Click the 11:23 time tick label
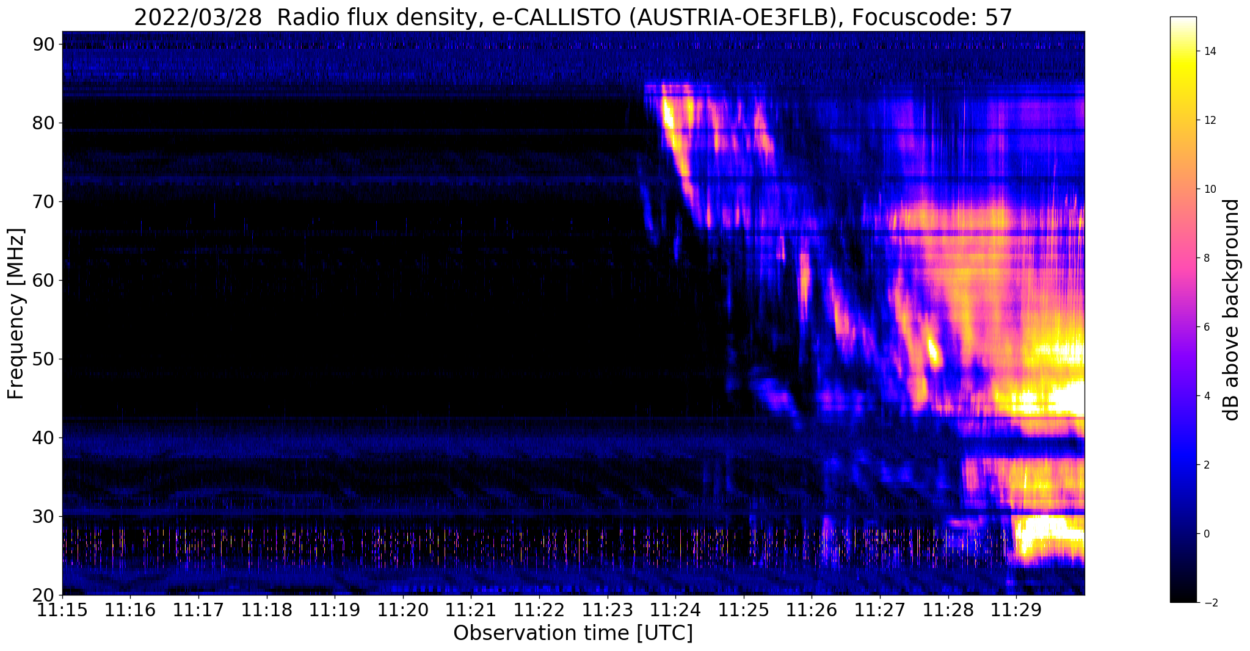 pos(607,610)
